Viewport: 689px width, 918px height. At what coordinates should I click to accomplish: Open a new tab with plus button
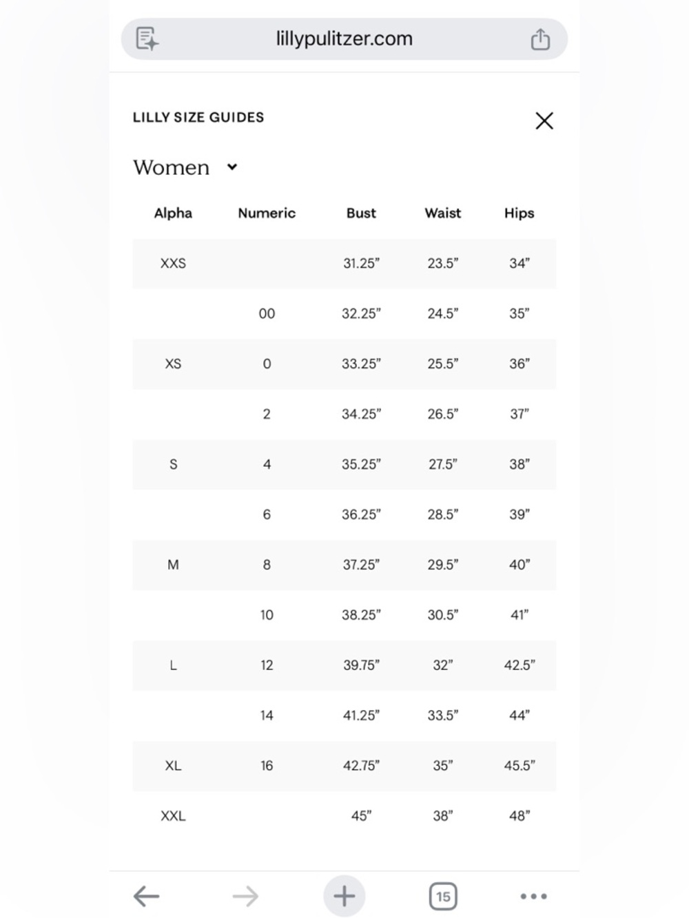coord(344,896)
